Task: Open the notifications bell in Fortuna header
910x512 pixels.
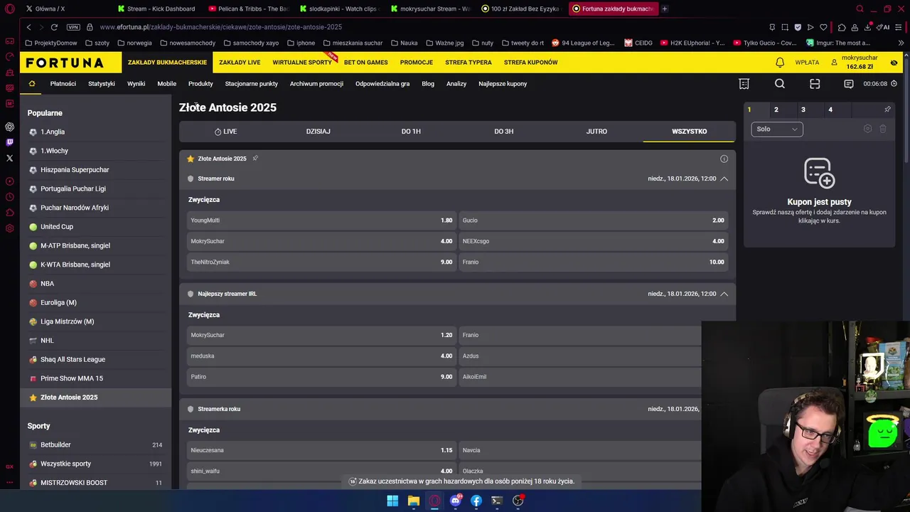Action: click(780, 63)
